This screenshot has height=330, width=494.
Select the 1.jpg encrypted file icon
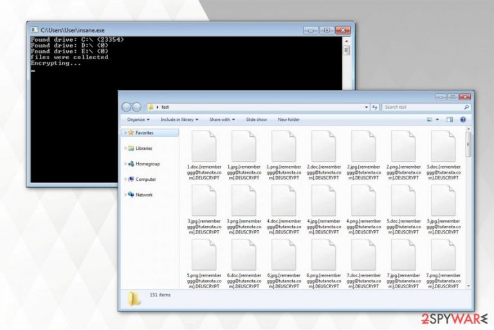(x=244, y=146)
